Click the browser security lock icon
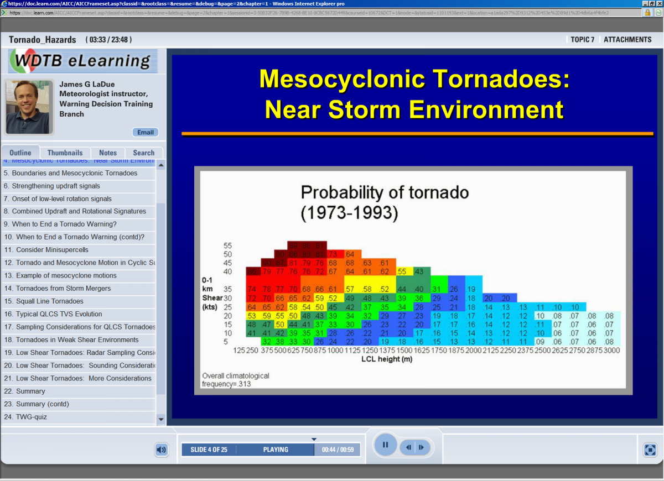This screenshot has width=664, height=481. pos(647,12)
